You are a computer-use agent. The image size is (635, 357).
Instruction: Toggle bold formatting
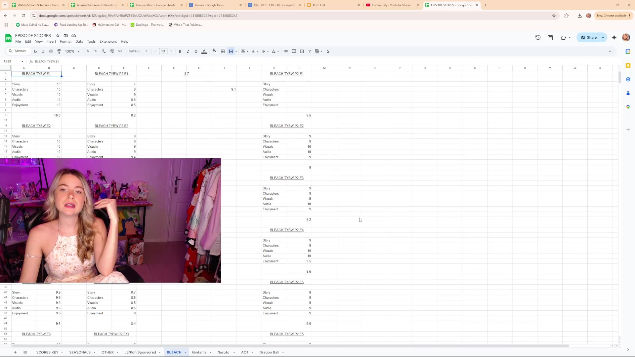pos(180,51)
